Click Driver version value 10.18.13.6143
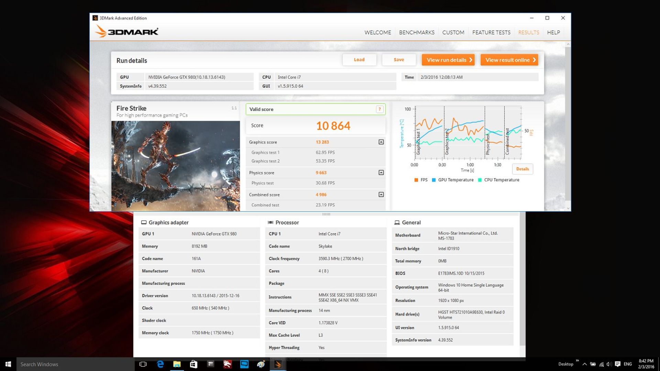 coord(216,296)
